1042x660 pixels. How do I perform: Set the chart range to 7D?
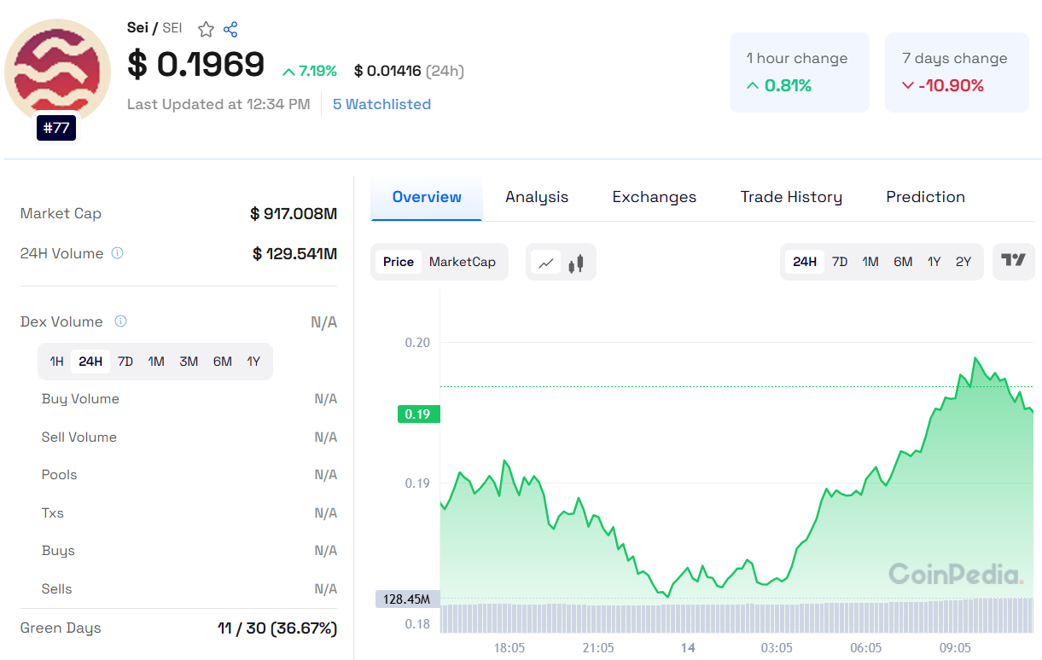[840, 262]
